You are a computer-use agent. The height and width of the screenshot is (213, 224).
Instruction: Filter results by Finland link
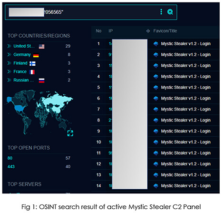point(20,63)
